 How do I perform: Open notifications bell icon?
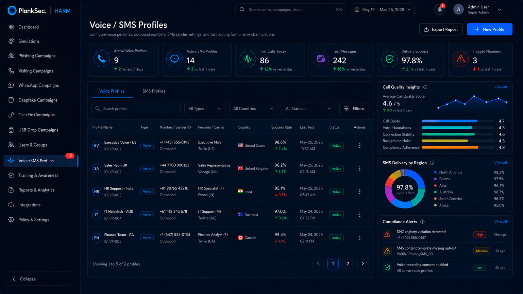[440, 9]
